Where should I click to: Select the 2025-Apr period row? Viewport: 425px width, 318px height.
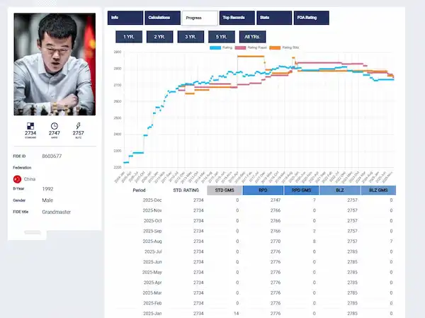tap(255, 283)
